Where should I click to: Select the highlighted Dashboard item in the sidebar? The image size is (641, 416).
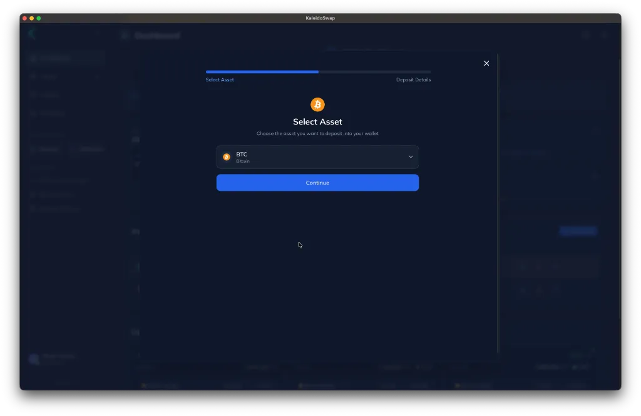65,58
